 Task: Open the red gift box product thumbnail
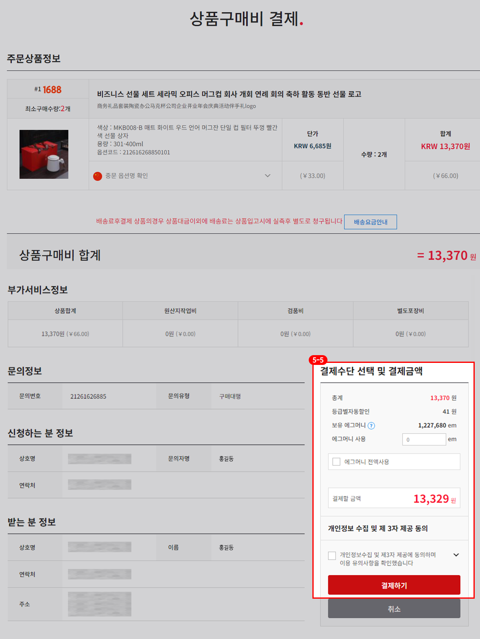pos(44,154)
